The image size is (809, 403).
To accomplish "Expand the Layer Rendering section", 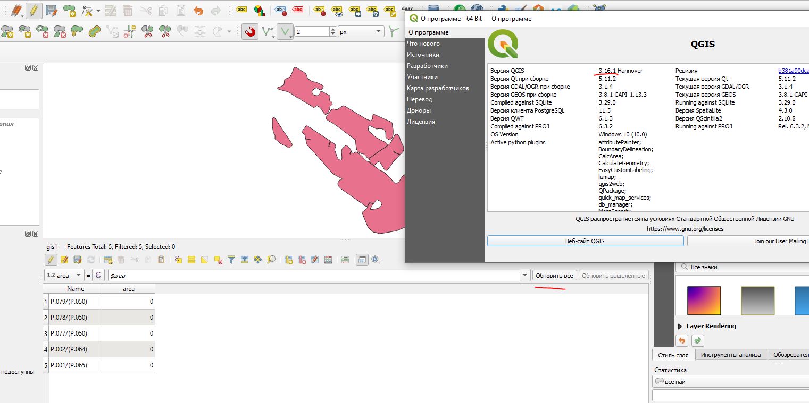I will (680, 326).
